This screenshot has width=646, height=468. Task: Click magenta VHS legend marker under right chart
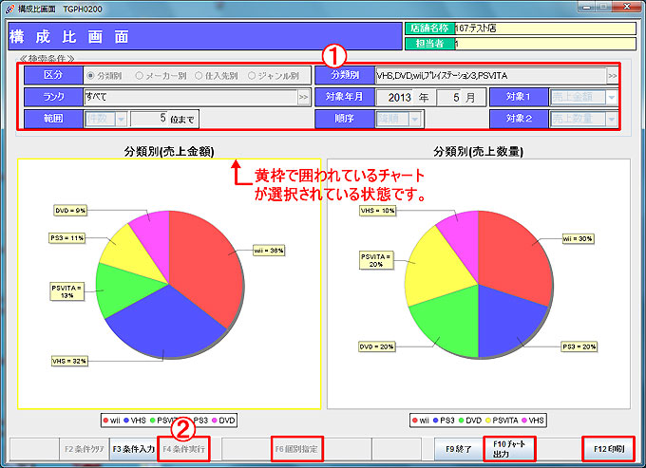click(x=524, y=421)
